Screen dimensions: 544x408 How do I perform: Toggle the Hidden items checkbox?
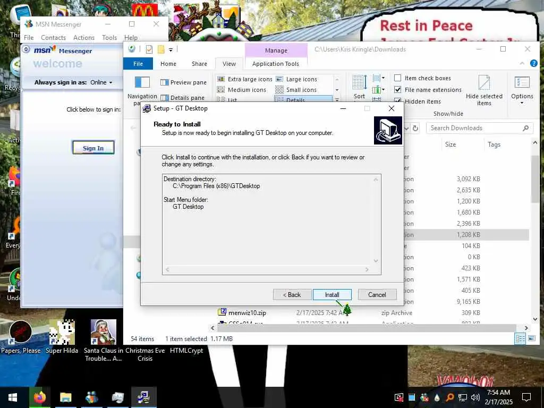tap(398, 101)
